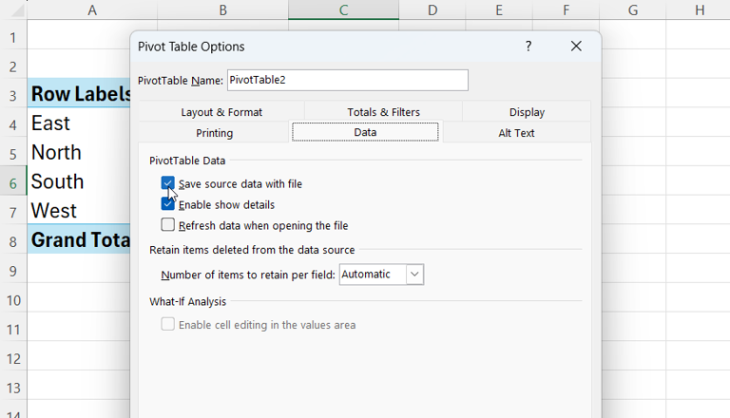Select row 4 header

coord(13,124)
